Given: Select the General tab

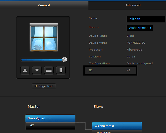Looking at the screenshot, I should (x=44, y=5).
